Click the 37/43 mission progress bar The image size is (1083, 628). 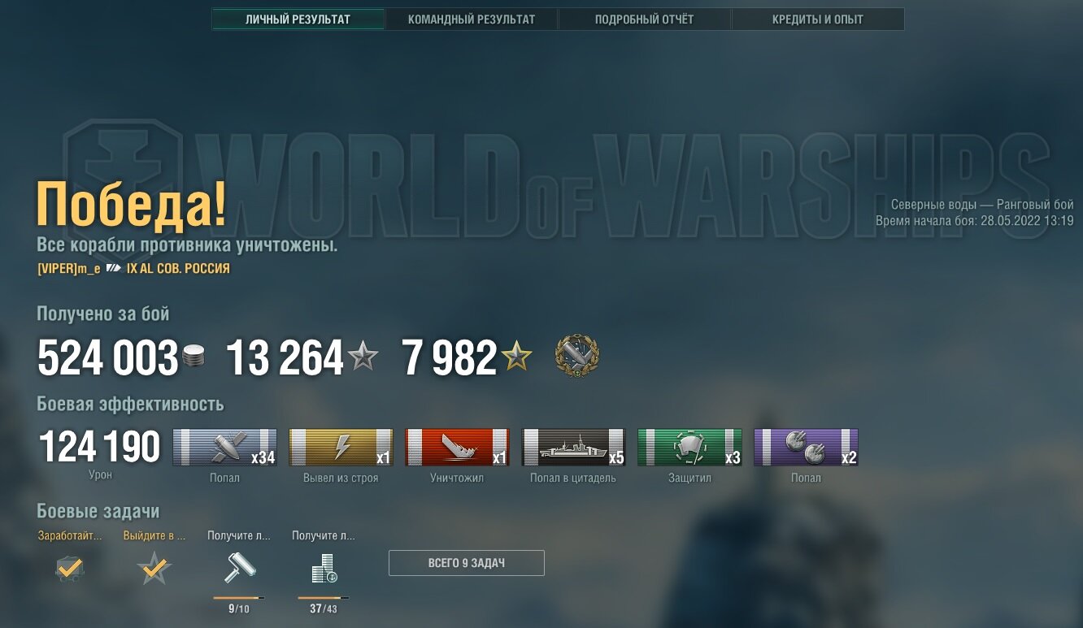pos(324,598)
